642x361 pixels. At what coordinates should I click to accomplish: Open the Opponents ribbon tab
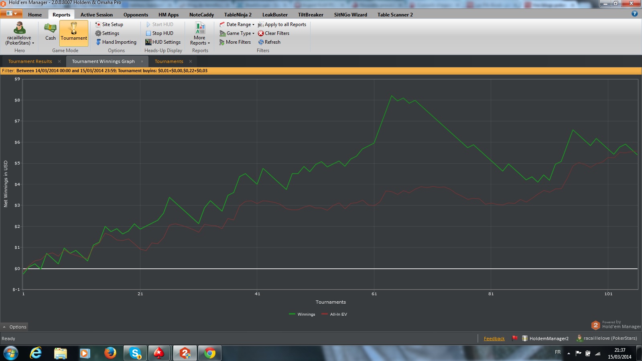(x=136, y=15)
